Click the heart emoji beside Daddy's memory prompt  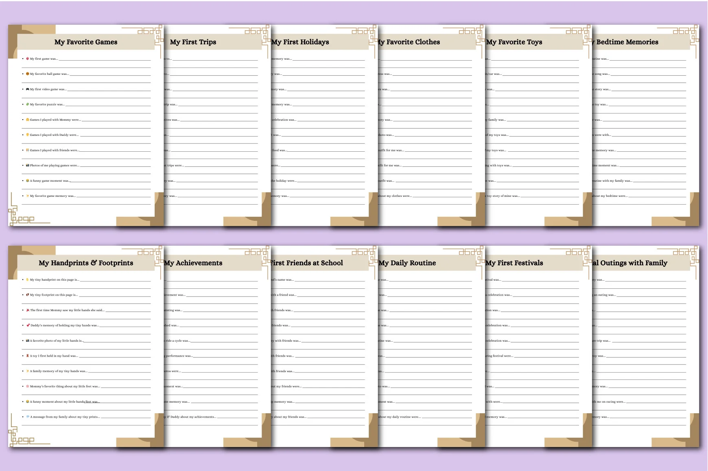tap(28, 325)
